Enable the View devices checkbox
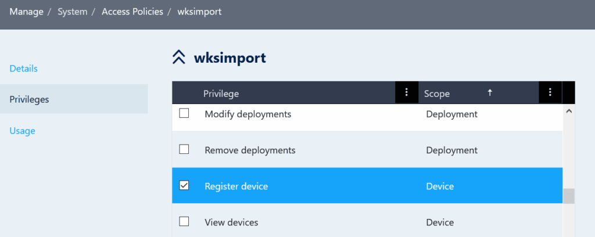Image resolution: width=595 pixels, height=237 pixels. click(x=184, y=221)
